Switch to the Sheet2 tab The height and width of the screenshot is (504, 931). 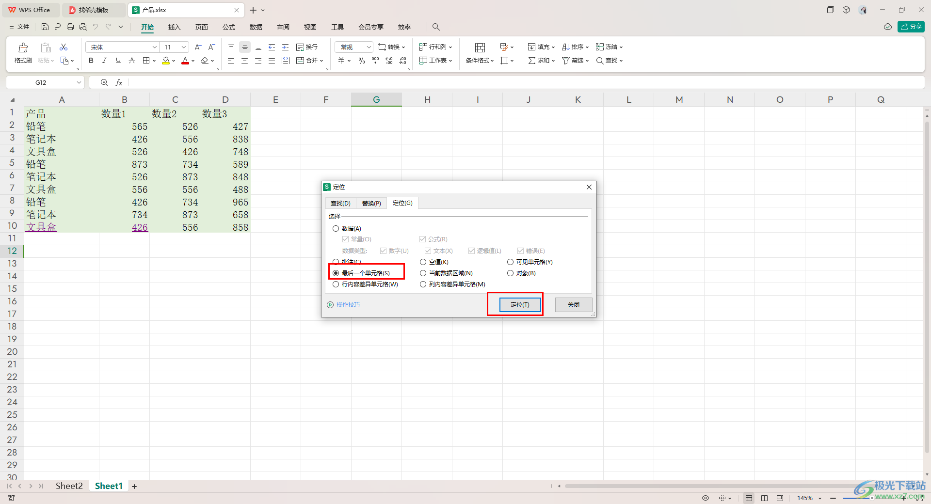(69, 486)
